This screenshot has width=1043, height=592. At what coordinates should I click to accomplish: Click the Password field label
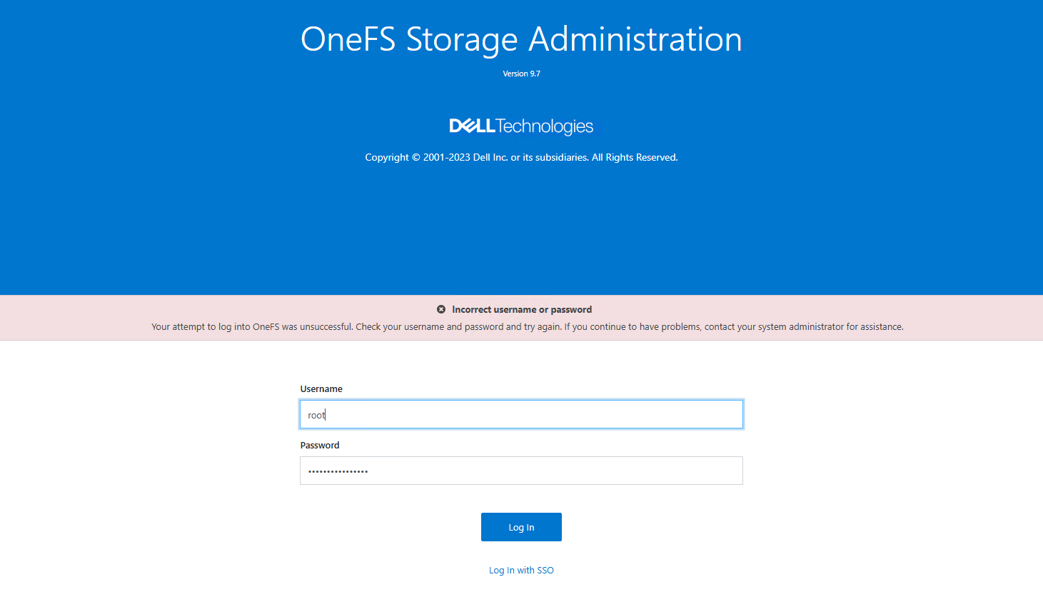320,445
